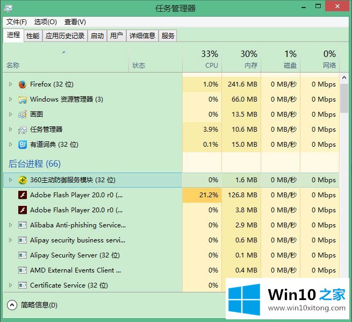Image resolution: width=352 pixels, height=322 pixels.
Task: Click the 3.9% CPU value for 任务管理器
Action: (211, 130)
